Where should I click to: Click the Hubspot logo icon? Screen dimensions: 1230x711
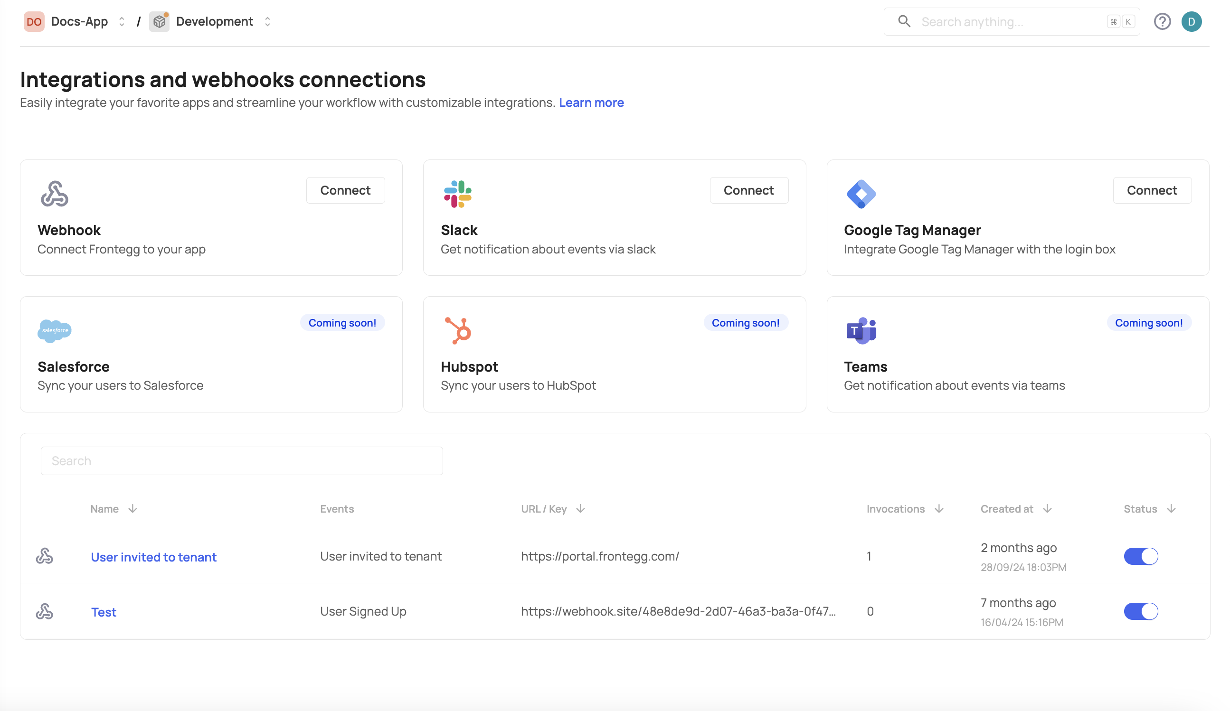point(458,331)
